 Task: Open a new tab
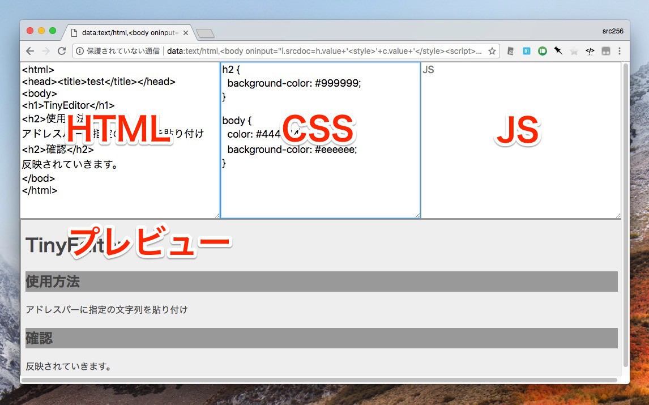(x=205, y=33)
